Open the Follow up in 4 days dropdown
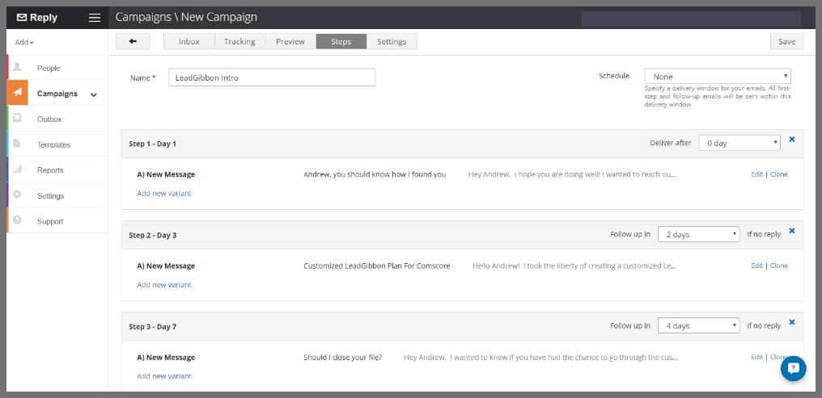822x398 pixels. (697, 325)
